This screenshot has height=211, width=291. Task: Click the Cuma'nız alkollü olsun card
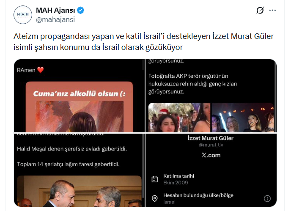[x=79, y=107]
